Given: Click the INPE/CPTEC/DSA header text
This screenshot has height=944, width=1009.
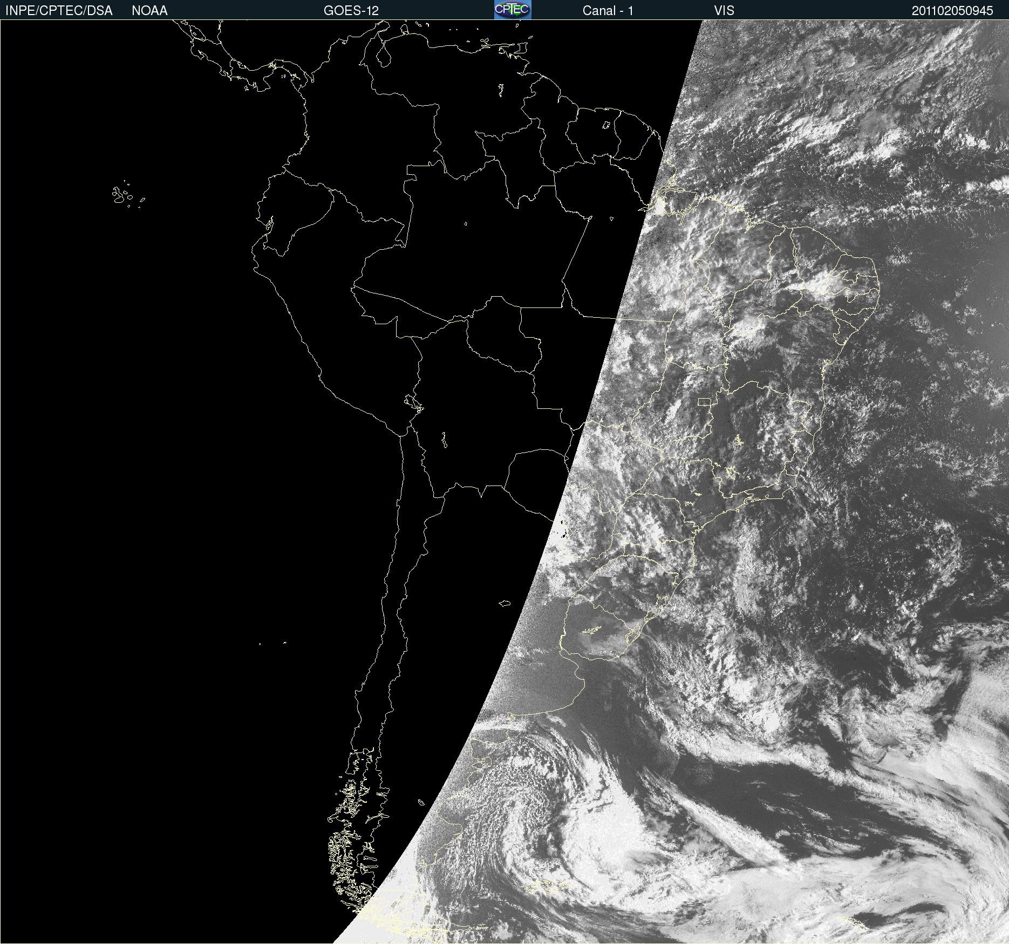Looking at the screenshot, I should [x=59, y=11].
